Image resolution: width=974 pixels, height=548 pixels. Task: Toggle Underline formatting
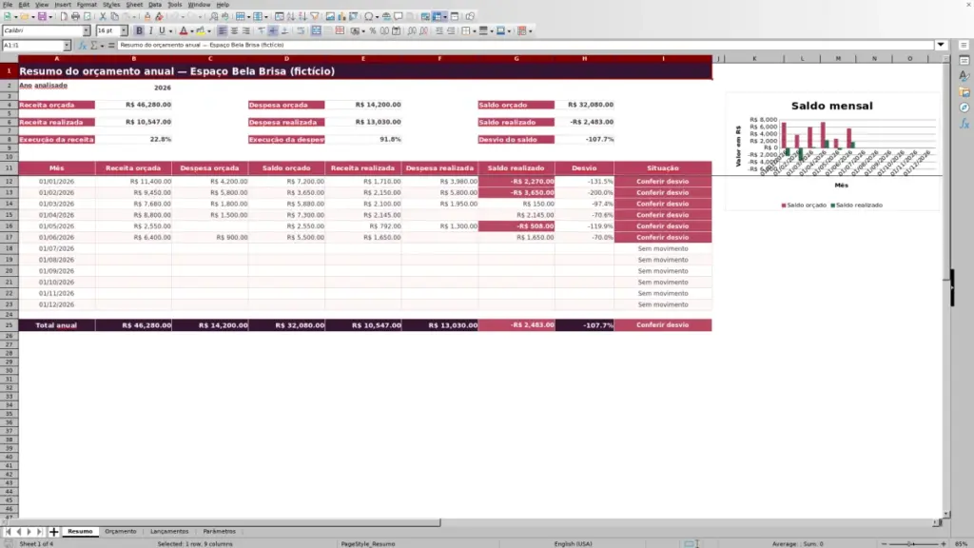point(162,31)
